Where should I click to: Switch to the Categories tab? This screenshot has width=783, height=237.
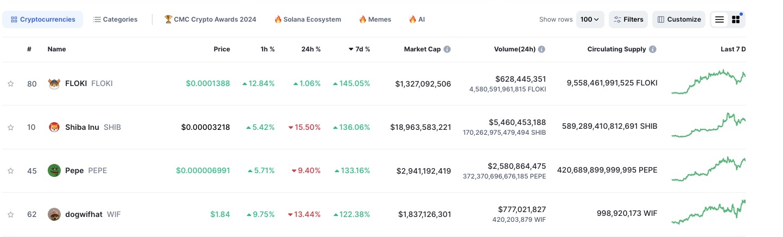(x=115, y=19)
